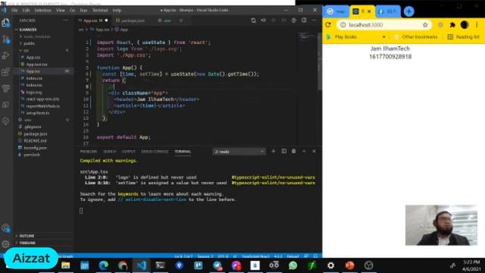Open the Extensions view
This screenshot has width=485, height=273.
(6, 72)
